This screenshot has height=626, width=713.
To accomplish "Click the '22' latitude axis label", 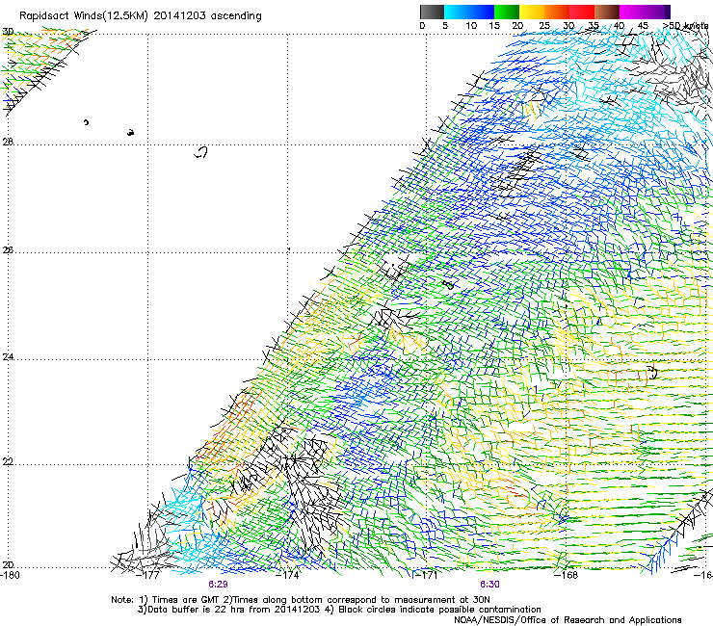I will pyautogui.click(x=8, y=461).
